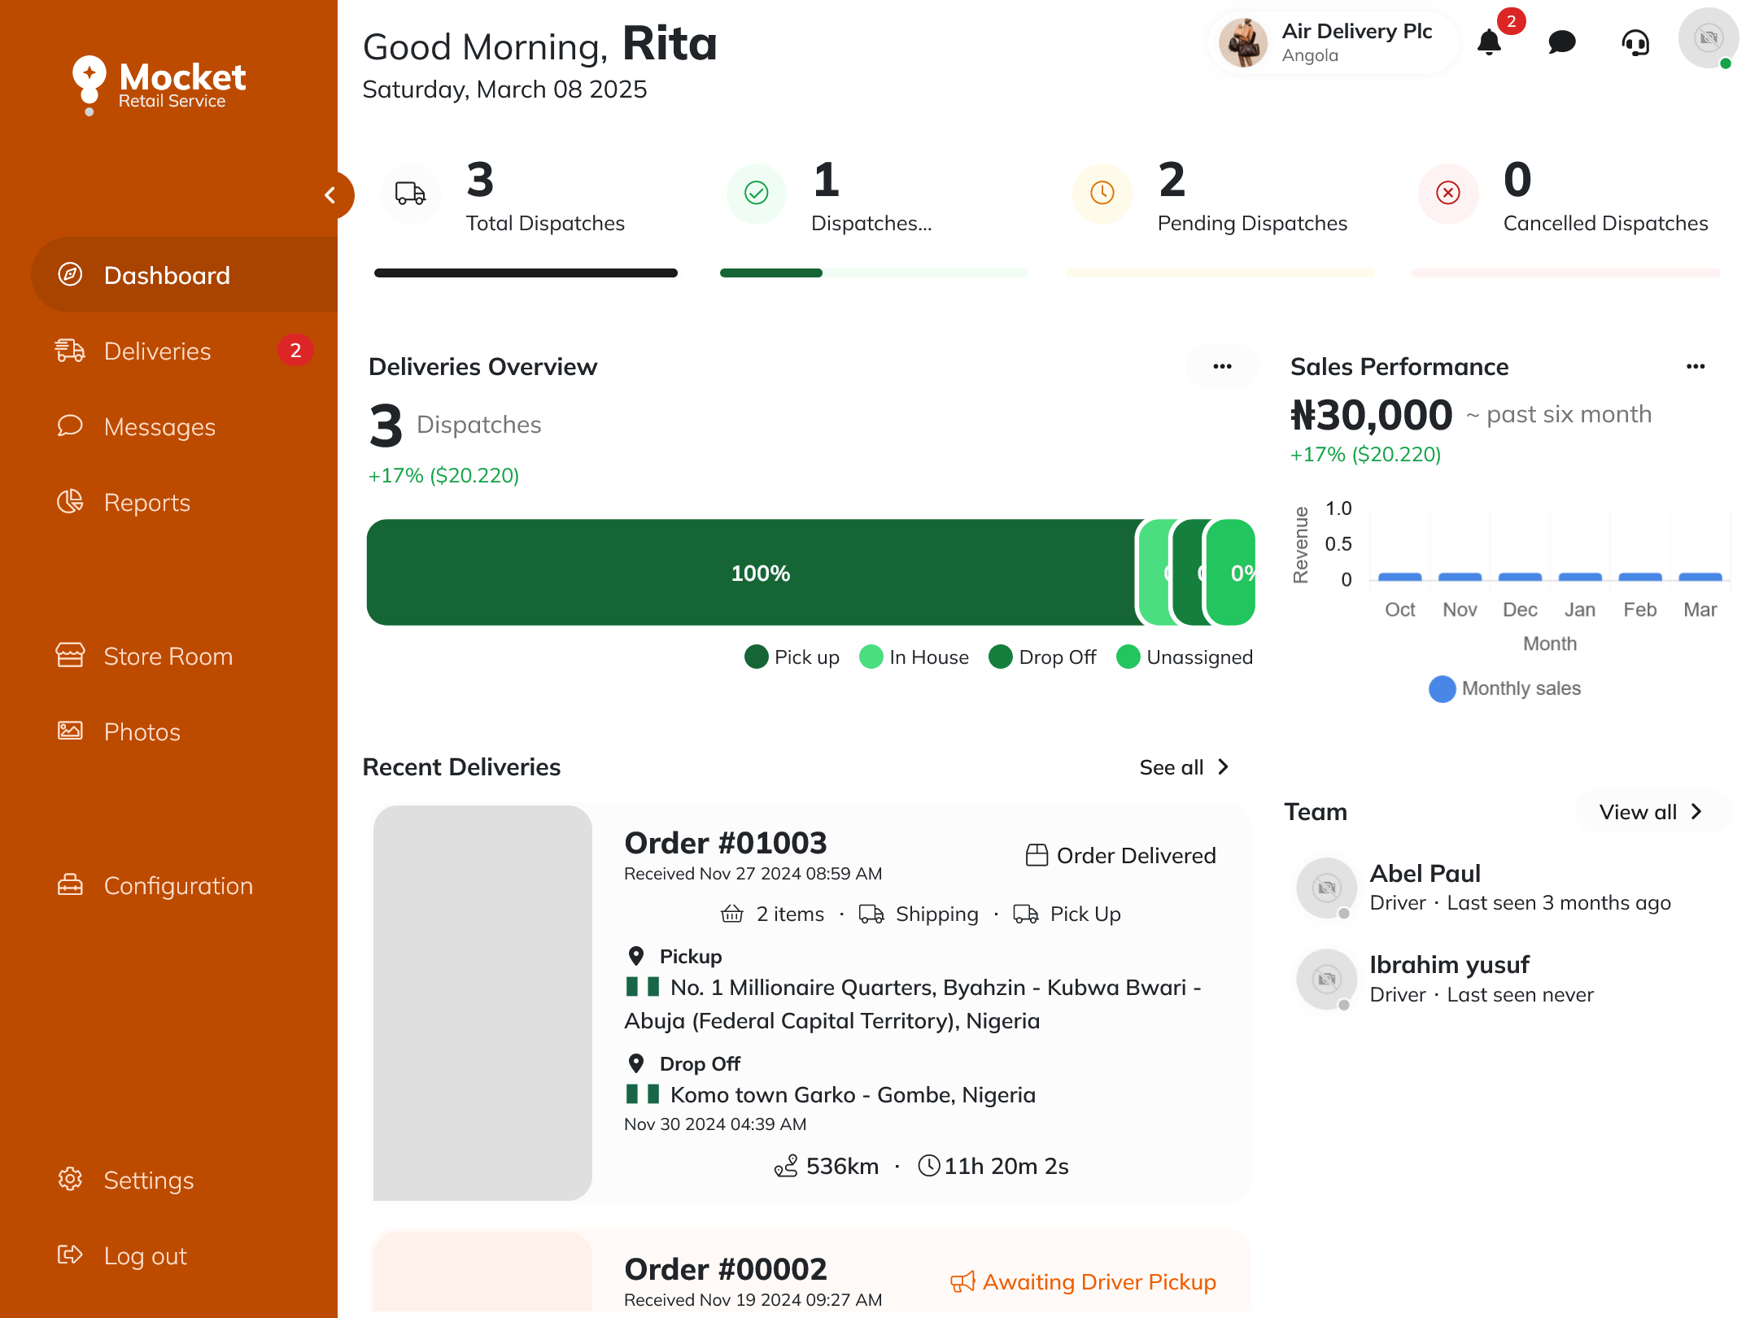Toggle Pick up legend swatch
The width and height of the screenshot is (1759, 1318).
point(756,657)
